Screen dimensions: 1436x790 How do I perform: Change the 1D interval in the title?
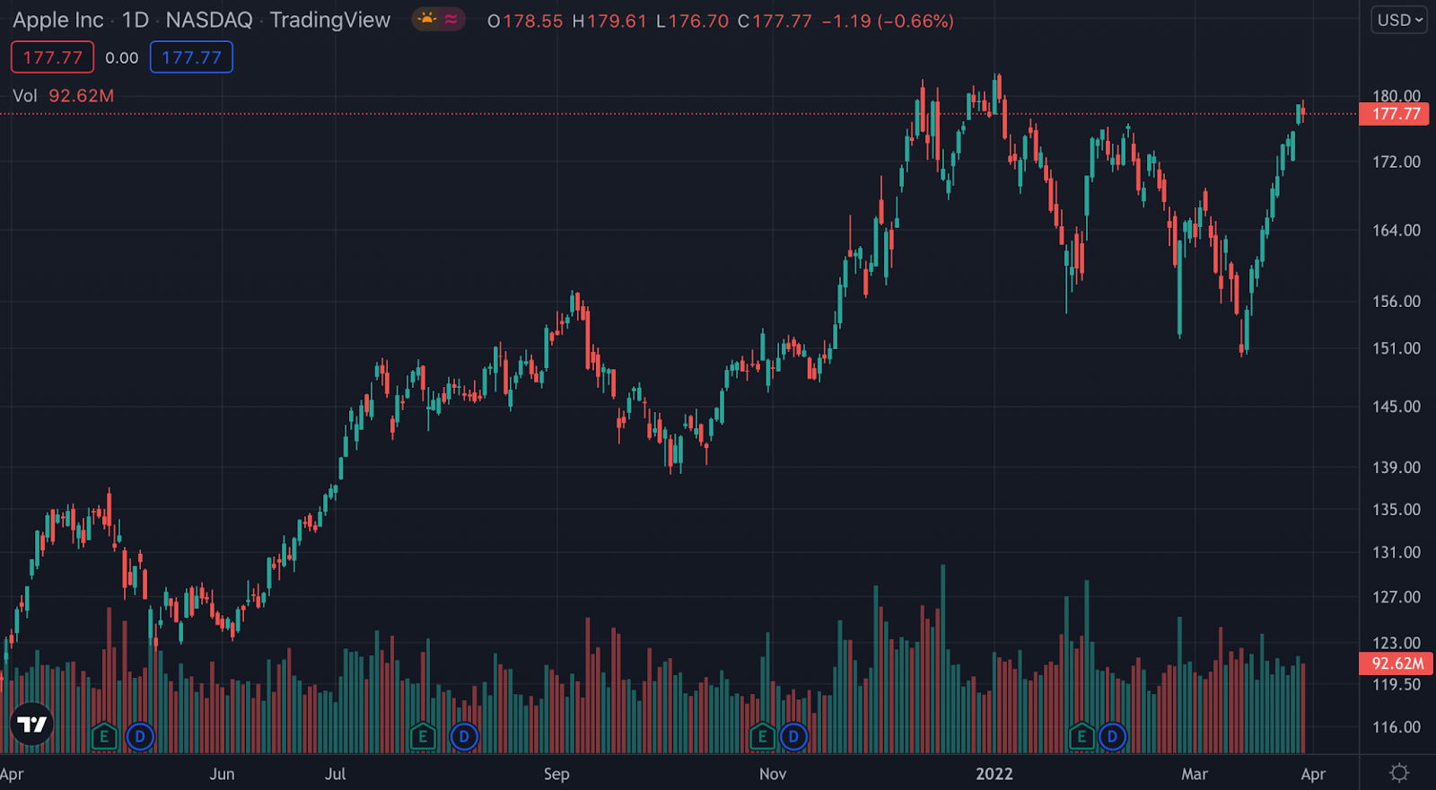[x=136, y=20]
